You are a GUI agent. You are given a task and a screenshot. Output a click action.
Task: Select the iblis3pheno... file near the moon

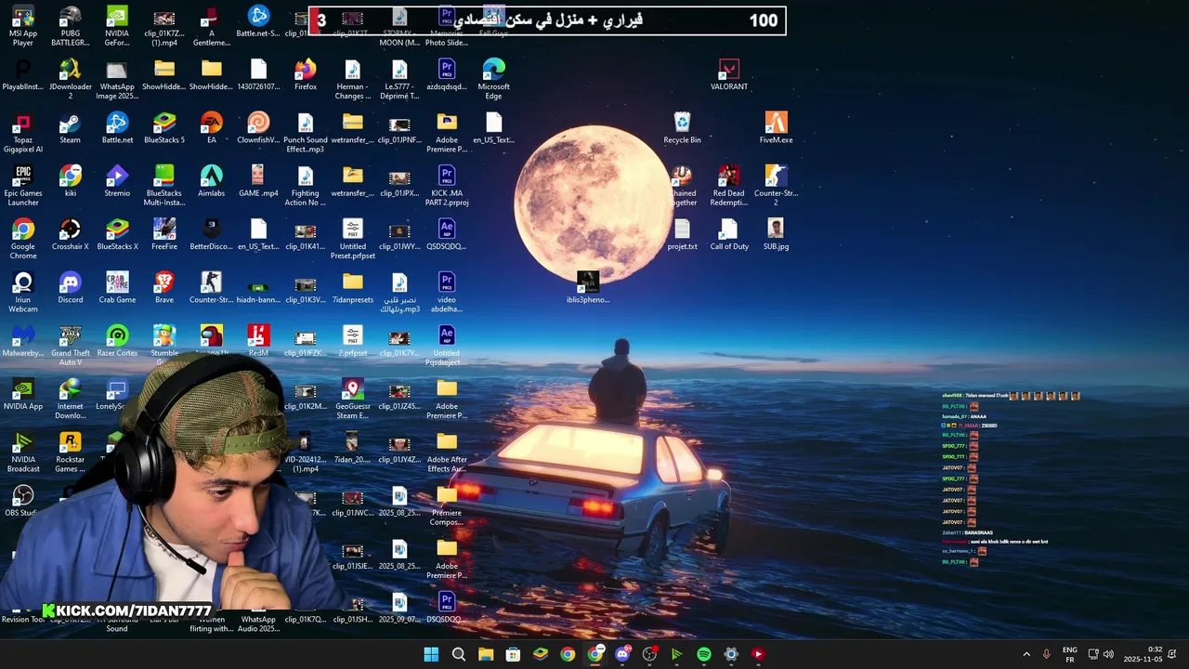pyautogui.click(x=588, y=288)
